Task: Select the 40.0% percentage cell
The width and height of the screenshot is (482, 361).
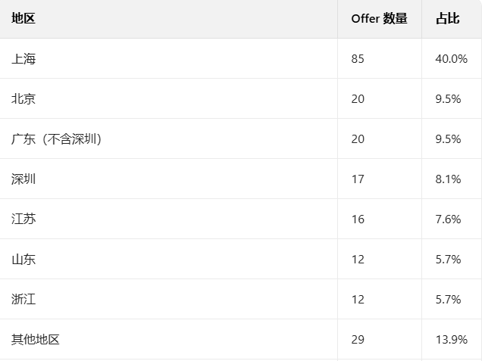Action: pyautogui.click(x=451, y=59)
